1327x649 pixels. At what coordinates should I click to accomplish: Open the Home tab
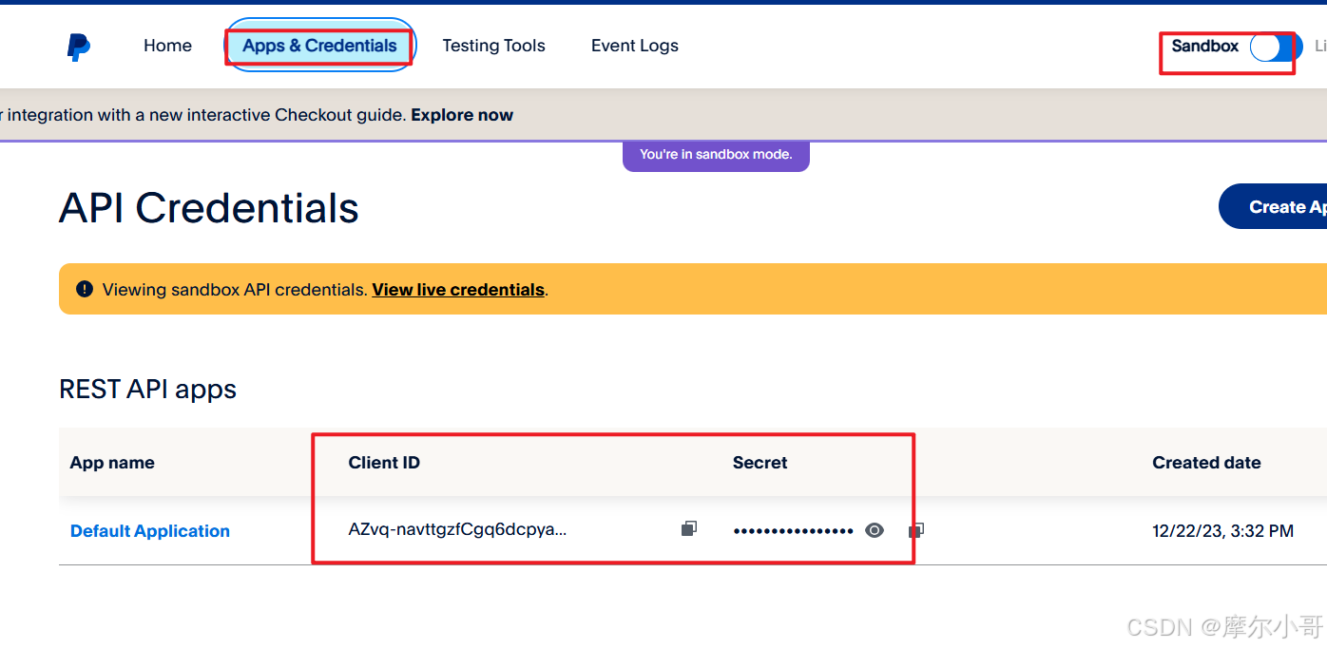[x=167, y=46]
